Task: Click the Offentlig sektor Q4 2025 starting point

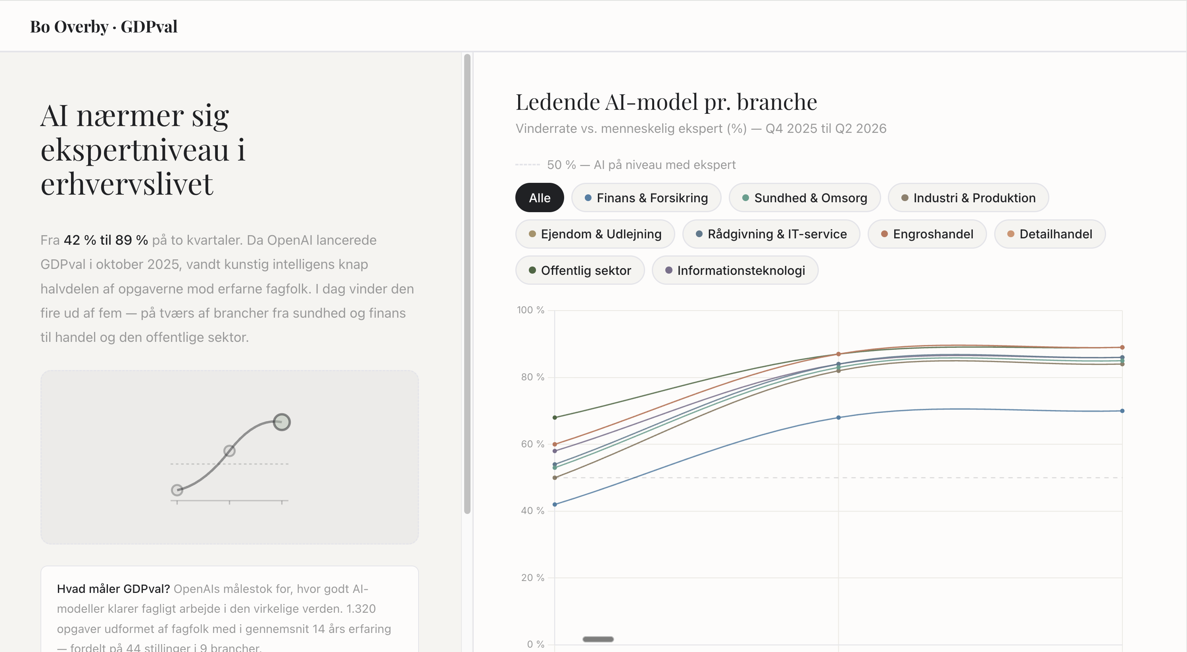Action: [x=555, y=418]
